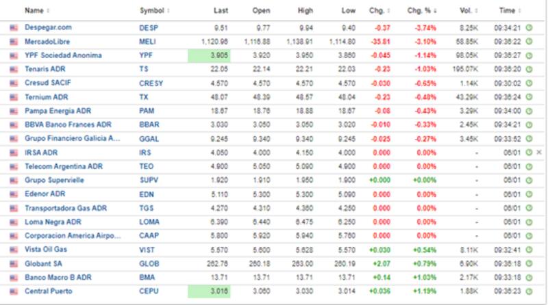
Task: Click the highlighted green Last price for YPF
Action: coord(209,55)
